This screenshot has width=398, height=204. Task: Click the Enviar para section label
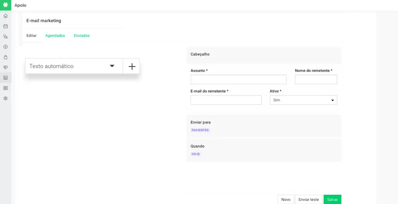(200, 122)
